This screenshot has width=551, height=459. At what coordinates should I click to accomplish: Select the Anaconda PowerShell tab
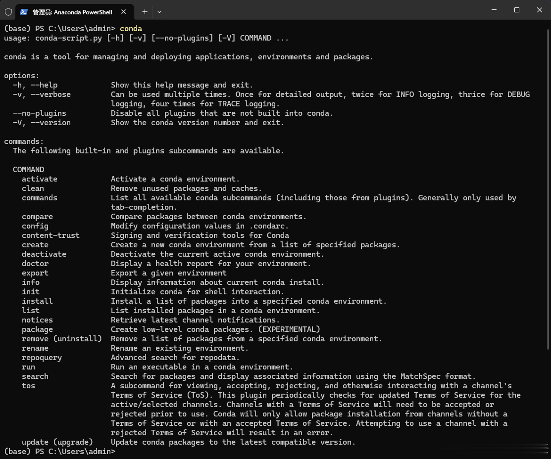coord(74,12)
